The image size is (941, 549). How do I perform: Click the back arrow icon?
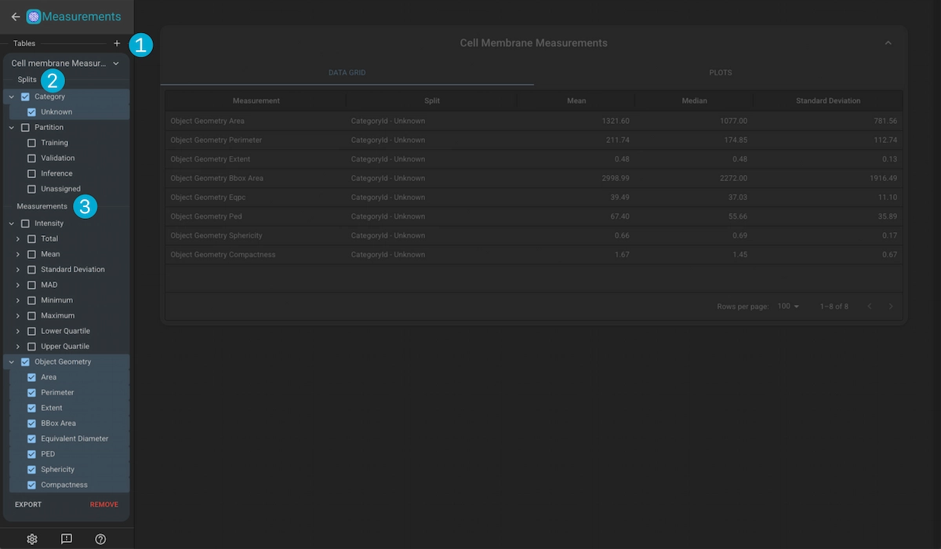point(15,16)
